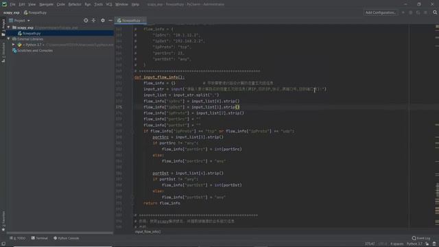The width and height of the screenshot is (439, 247).
Task: Open the Project view dropdown
Action: (x=19, y=21)
